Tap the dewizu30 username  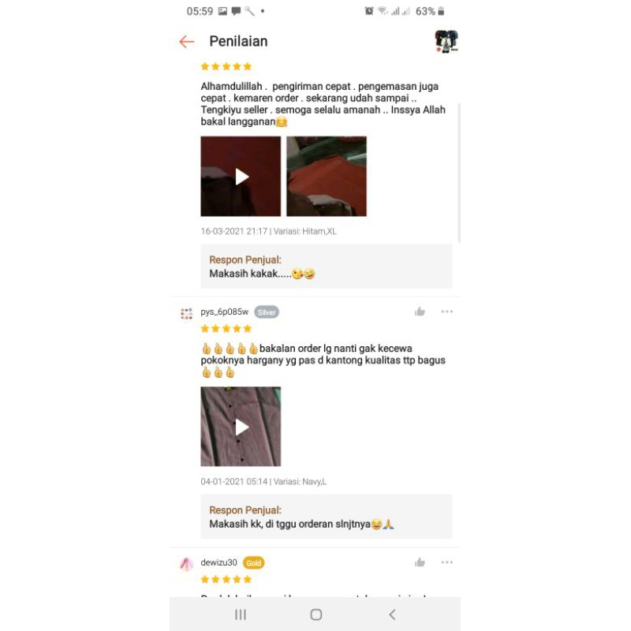click(219, 562)
